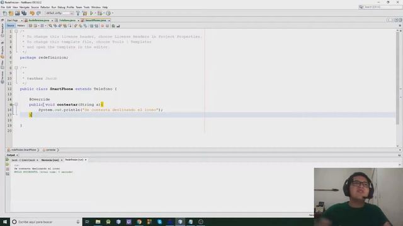Open Output settings icon in sidebar
The height and width of the screenshot is (226, 403).
click(8, 174)
